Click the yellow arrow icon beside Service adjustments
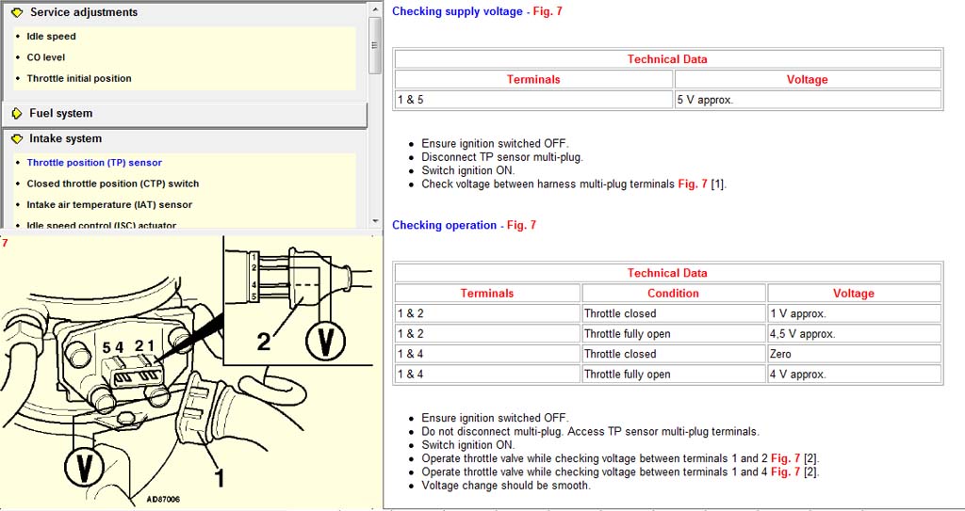 tap(17, 13)
